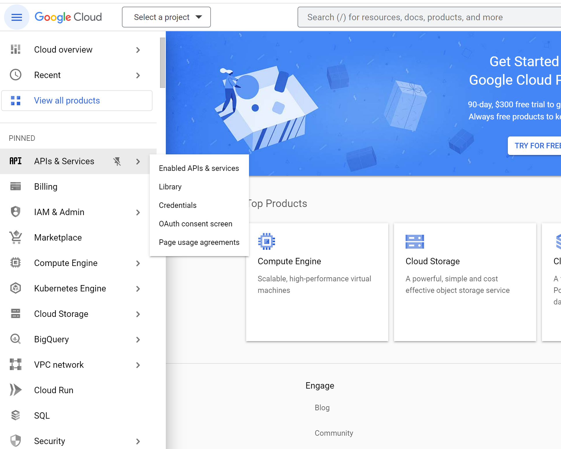Select Credentials from the APIs submenu
This screenshot has height=449, width=561.
tap(178, 205)
